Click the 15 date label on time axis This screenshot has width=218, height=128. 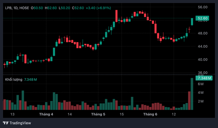click(122, 114)
